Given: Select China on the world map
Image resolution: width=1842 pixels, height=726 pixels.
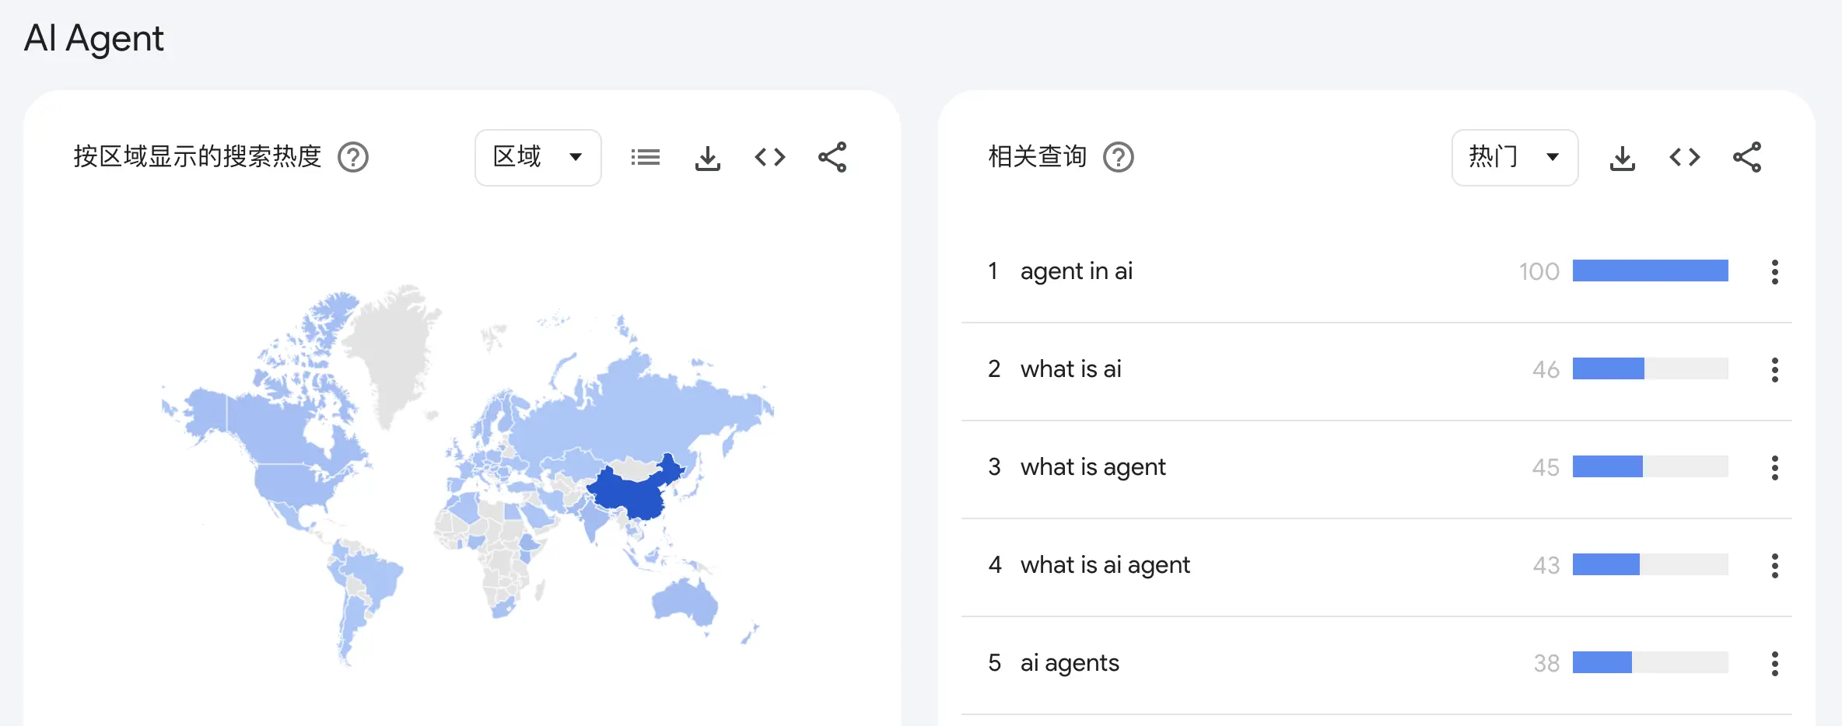Looking at the screenshot, I should (632, 491).
